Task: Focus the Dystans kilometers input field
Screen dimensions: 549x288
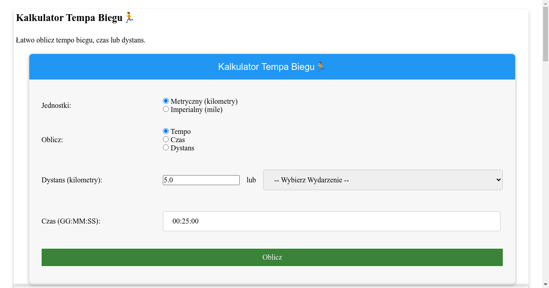Action: pos(201,180)
